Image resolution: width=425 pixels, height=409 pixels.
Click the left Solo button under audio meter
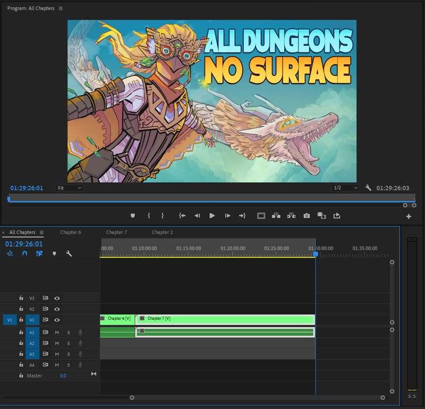[x=410, y=396]
